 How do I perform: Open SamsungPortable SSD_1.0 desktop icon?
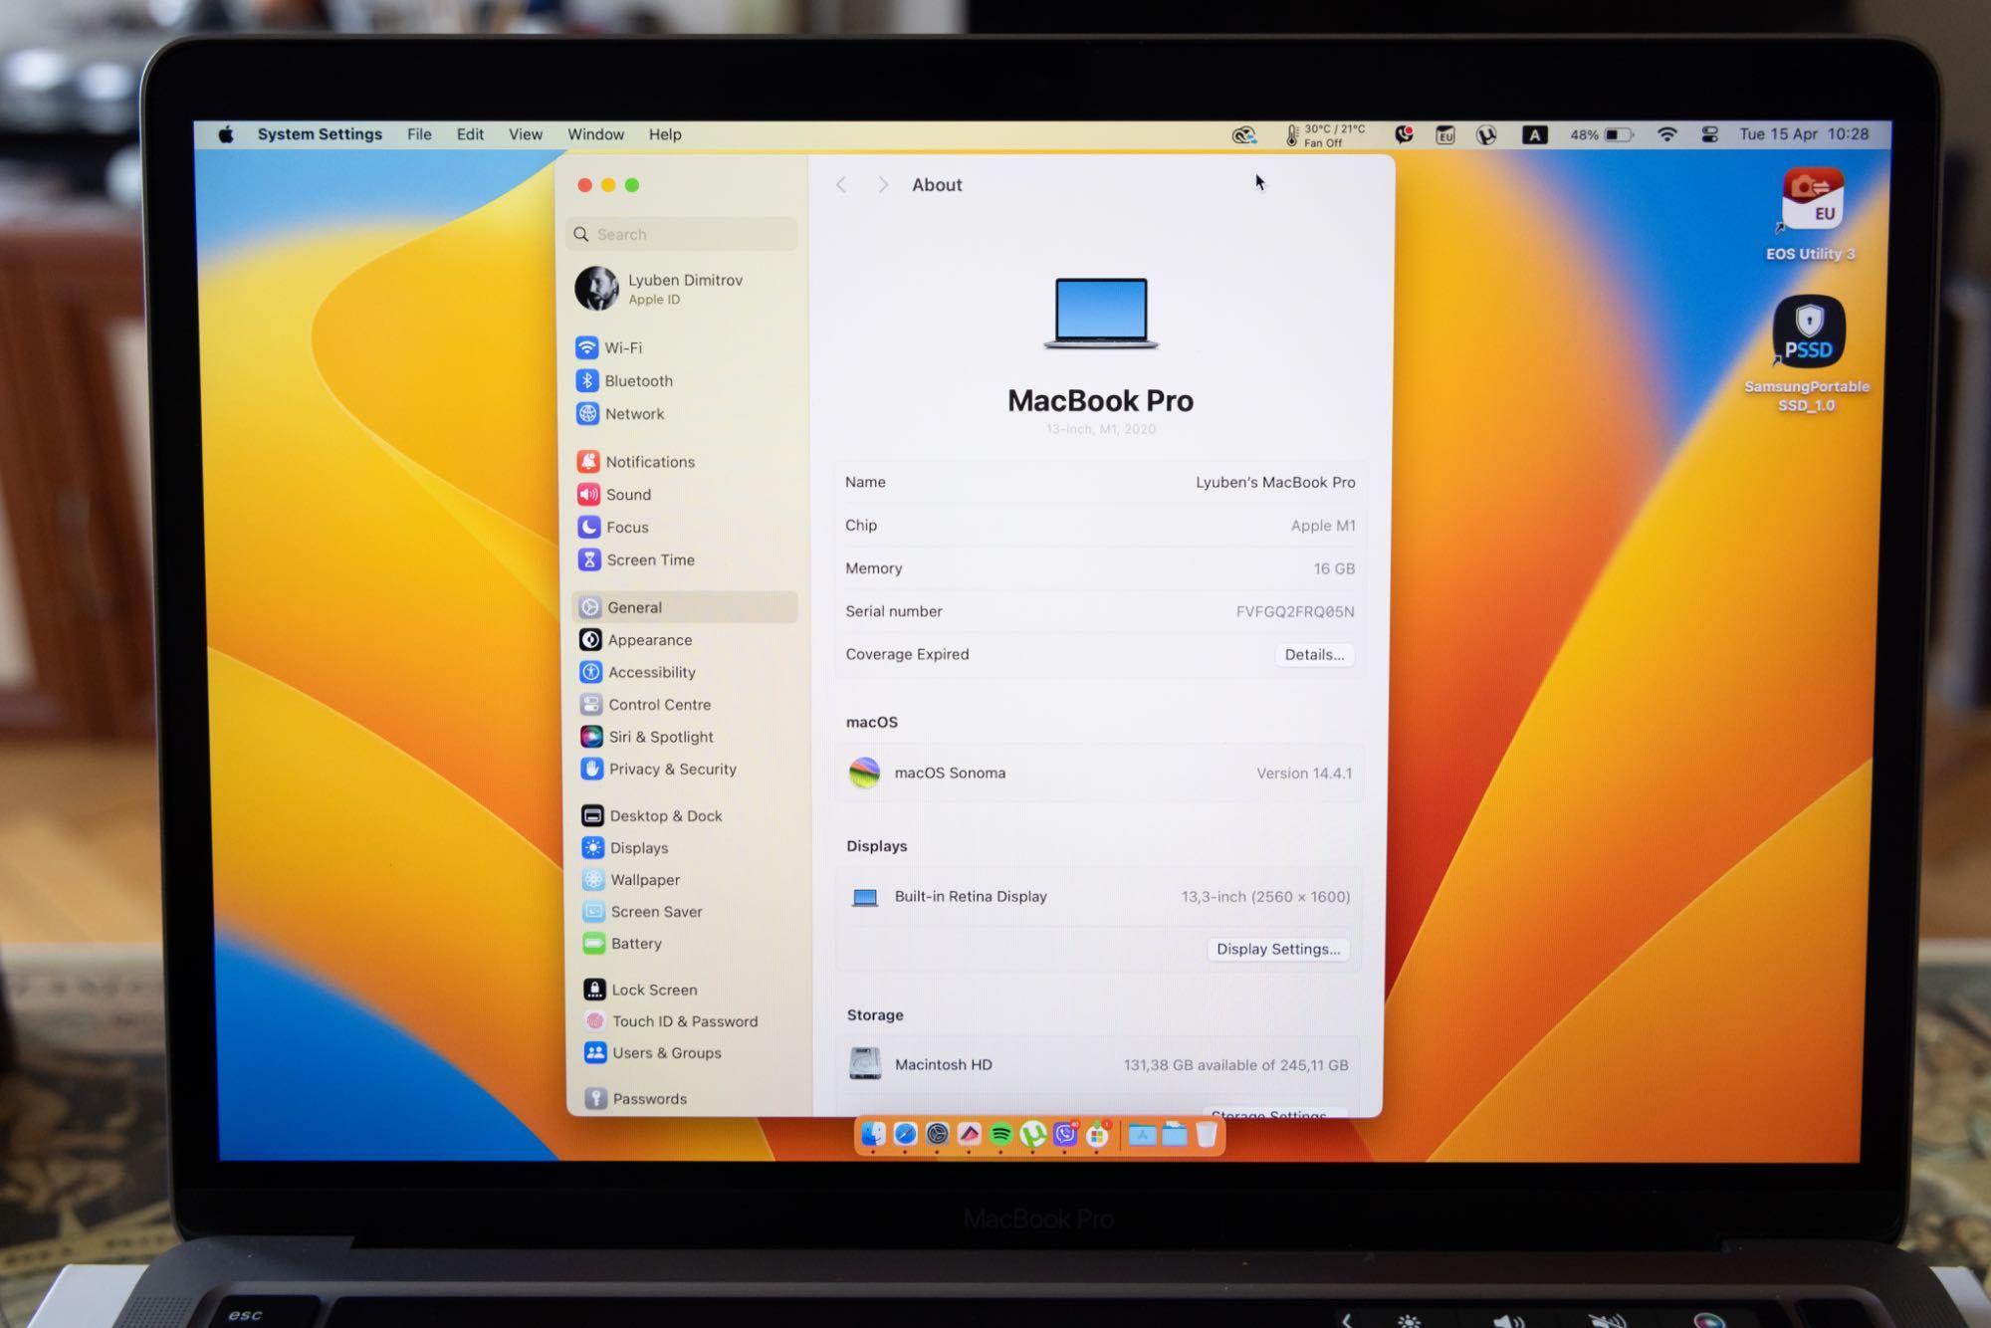point(1807,353)
